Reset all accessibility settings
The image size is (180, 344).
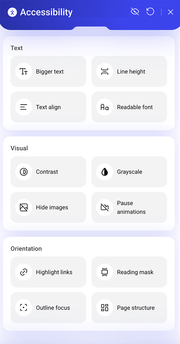(150, 12)
